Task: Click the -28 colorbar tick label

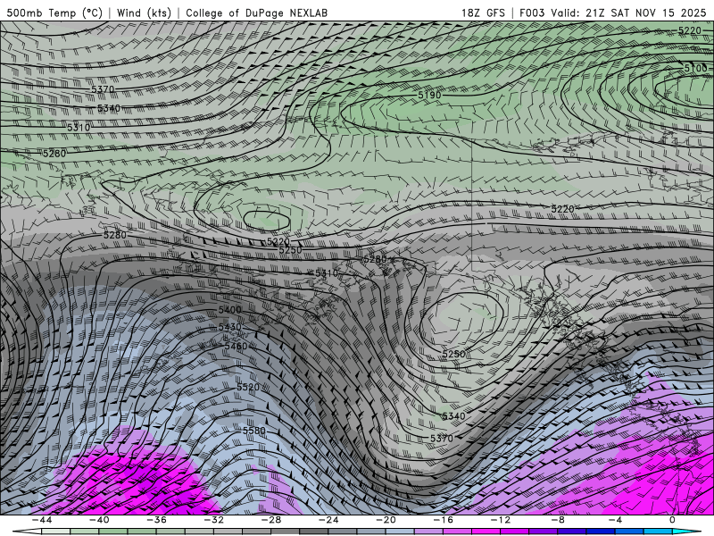Action: [x=271, y=520]
